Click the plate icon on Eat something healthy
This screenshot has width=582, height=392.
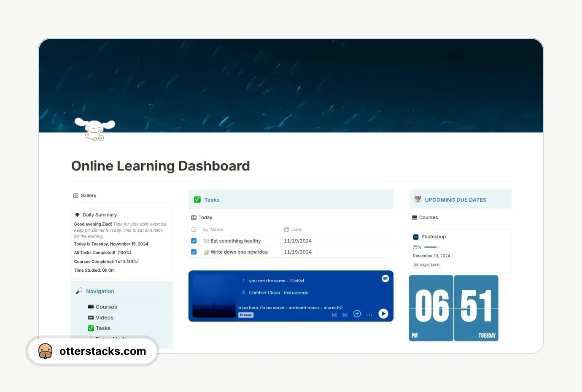click(x=206, y=241)
